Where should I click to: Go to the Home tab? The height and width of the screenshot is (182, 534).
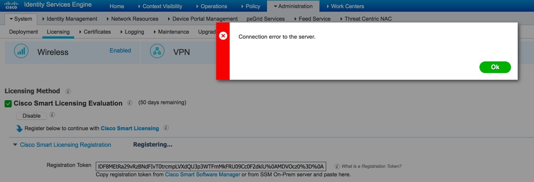click(x=117, y=6)
